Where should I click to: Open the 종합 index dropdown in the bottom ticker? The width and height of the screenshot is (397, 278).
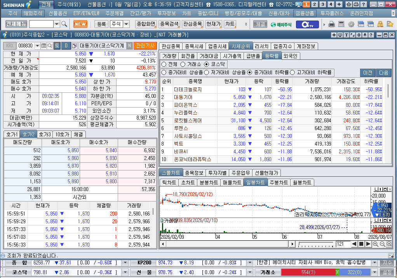click(125, 263)
